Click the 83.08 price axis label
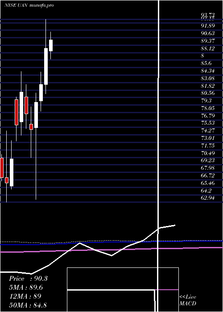Screen dimensions: 223x312 coord(208,78)
